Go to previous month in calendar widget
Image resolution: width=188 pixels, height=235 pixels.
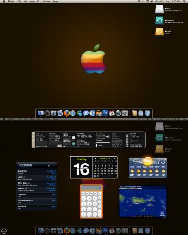click(x=95, y=158)
